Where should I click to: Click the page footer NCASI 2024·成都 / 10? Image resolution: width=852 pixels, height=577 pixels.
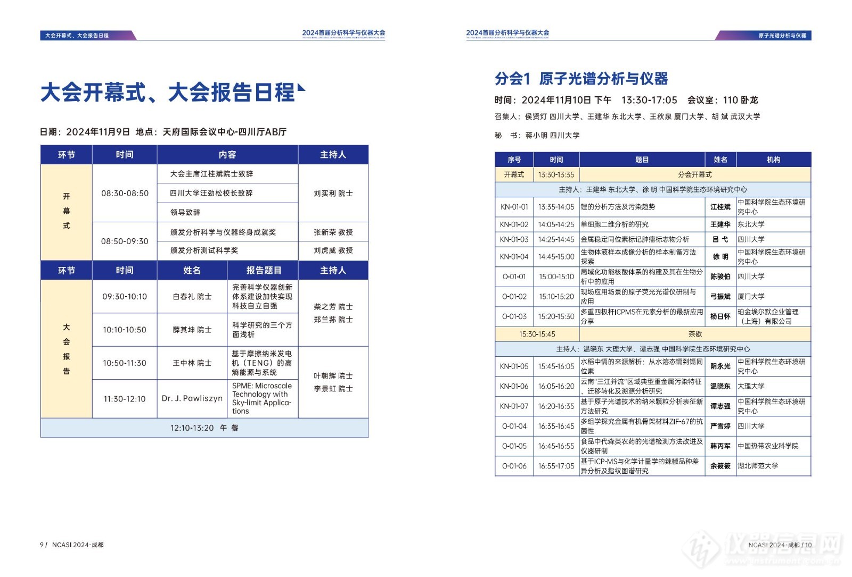point(780,545)
